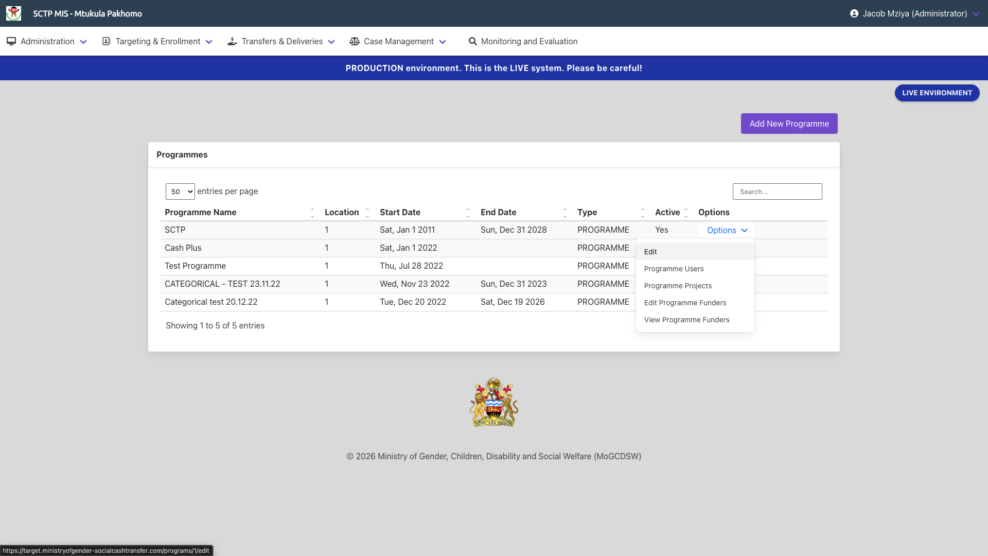Click the Case Management scales icon
The height and width of the screenshot is (556, 988).
(355, 41)
